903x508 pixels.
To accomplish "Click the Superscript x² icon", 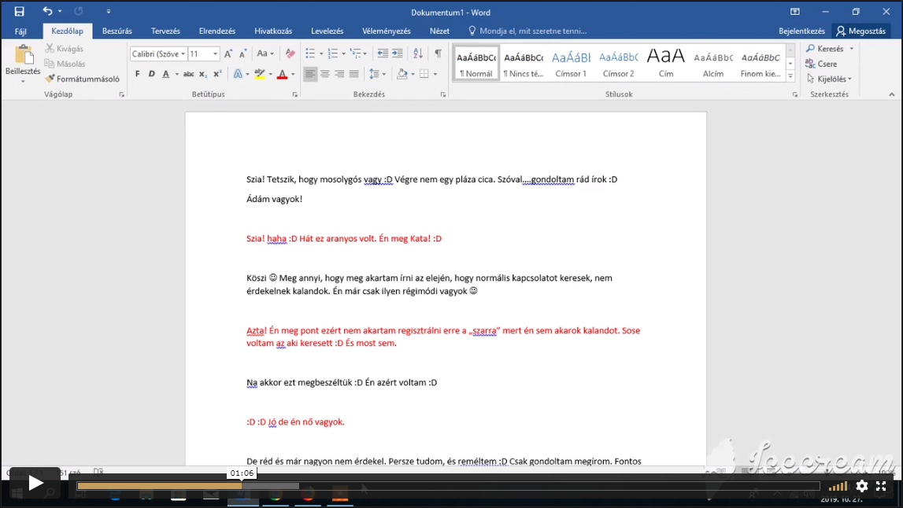I will tap(216, 74).
